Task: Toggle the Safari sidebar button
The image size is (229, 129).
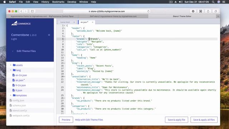Action: click(33, 11)
